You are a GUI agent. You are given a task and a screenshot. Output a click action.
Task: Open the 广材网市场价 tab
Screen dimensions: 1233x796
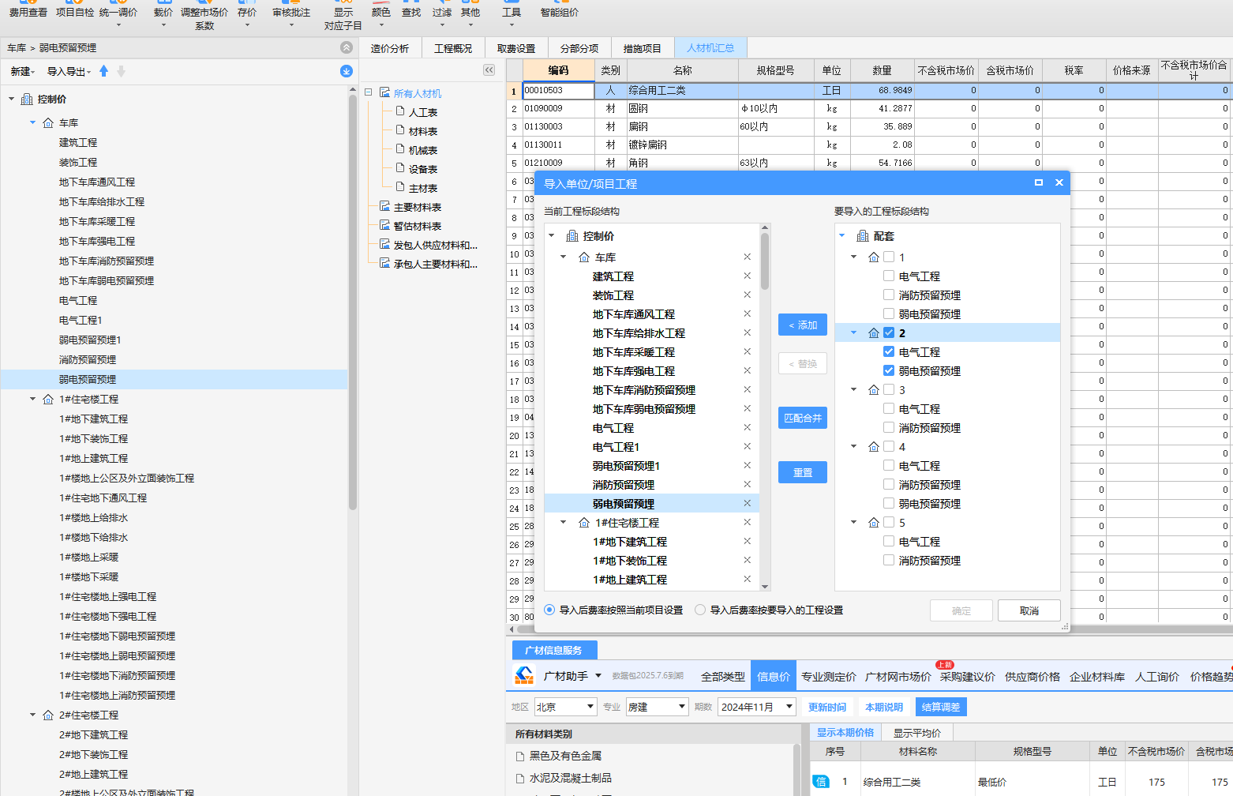click(898, 677)
